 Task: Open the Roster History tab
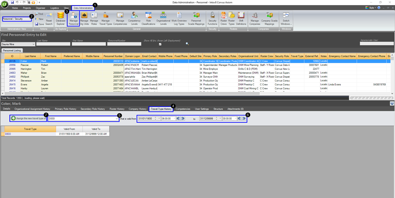(x=117, y=109)
